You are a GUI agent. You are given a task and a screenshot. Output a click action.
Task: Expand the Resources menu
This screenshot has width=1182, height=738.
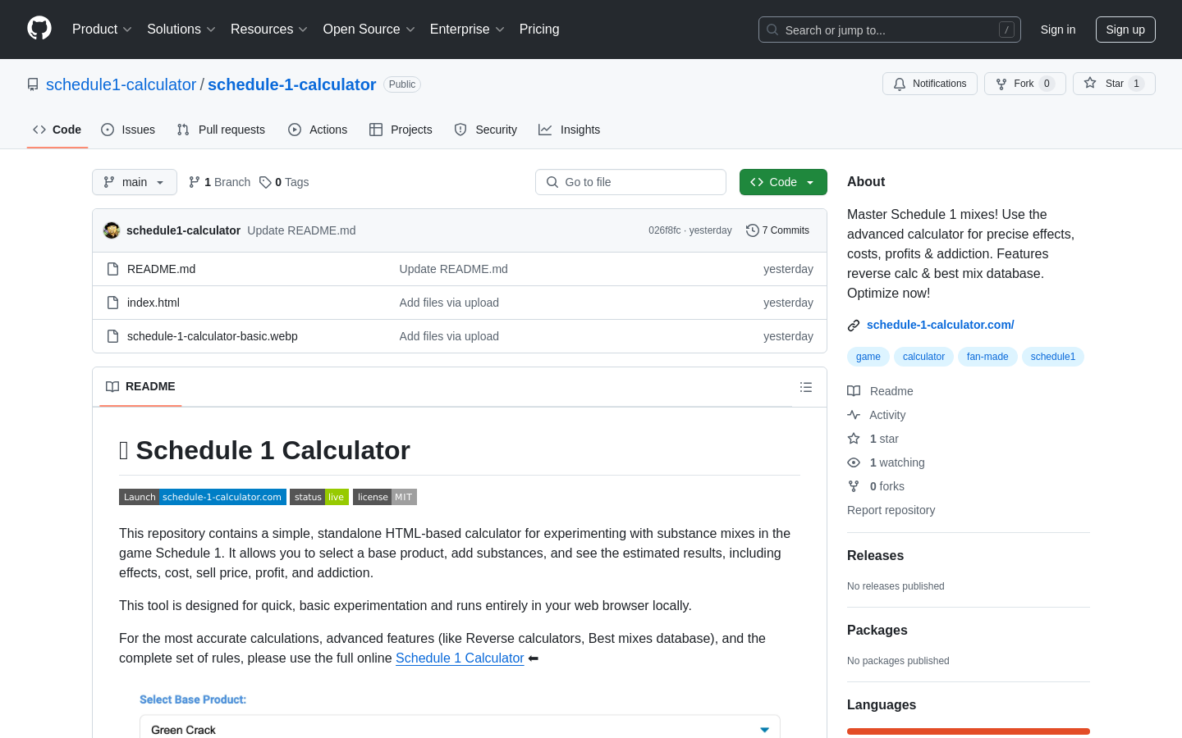[x=269, y=30]
